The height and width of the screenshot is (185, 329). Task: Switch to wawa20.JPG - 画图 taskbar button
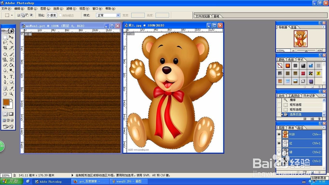pos(129,181)
